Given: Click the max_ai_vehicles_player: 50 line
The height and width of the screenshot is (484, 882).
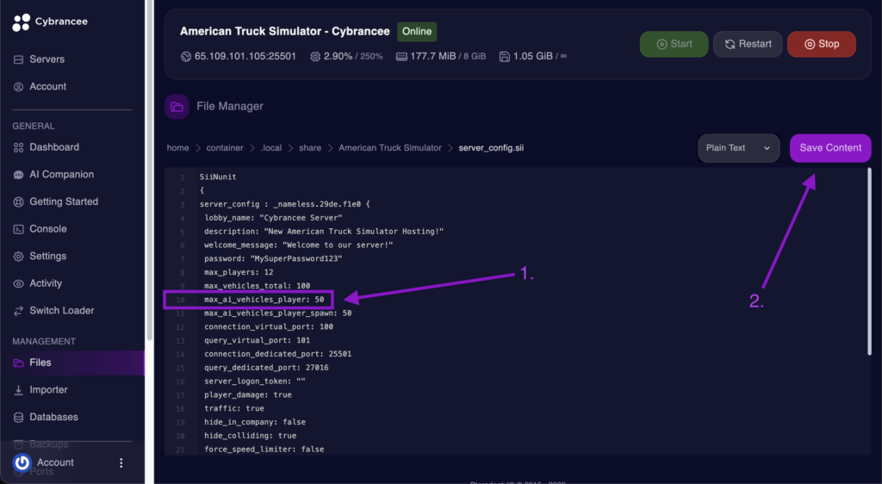Looking at the screenshot, I should tap(264, 299).
